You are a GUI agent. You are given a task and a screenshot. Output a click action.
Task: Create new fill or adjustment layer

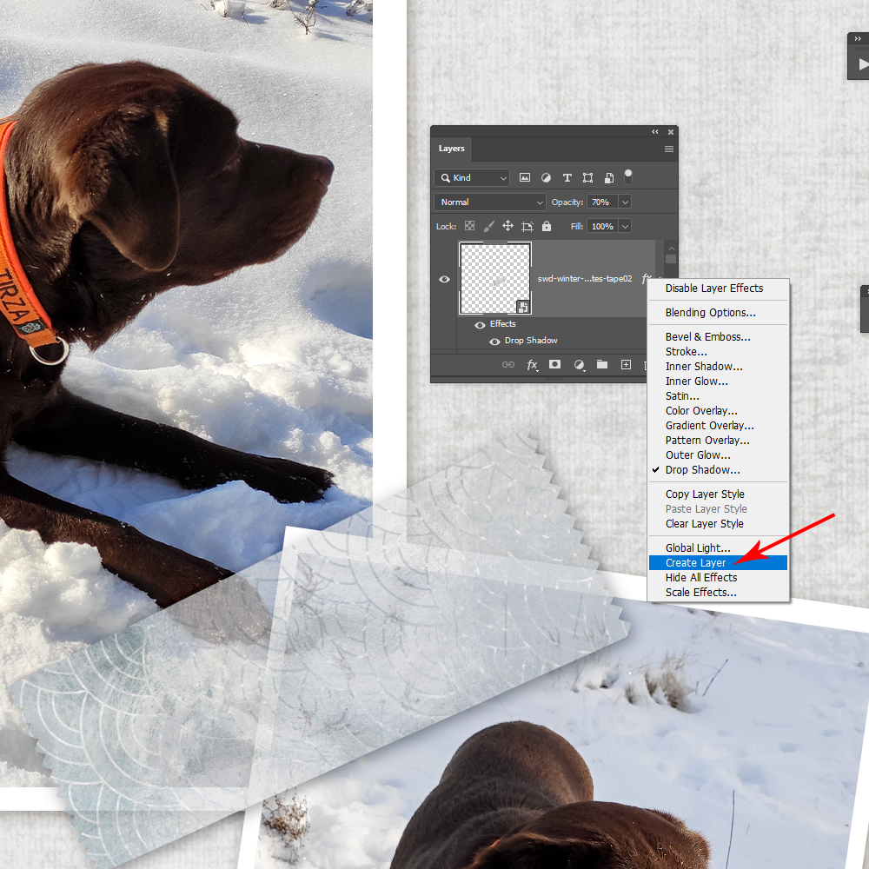pos(579,364)
